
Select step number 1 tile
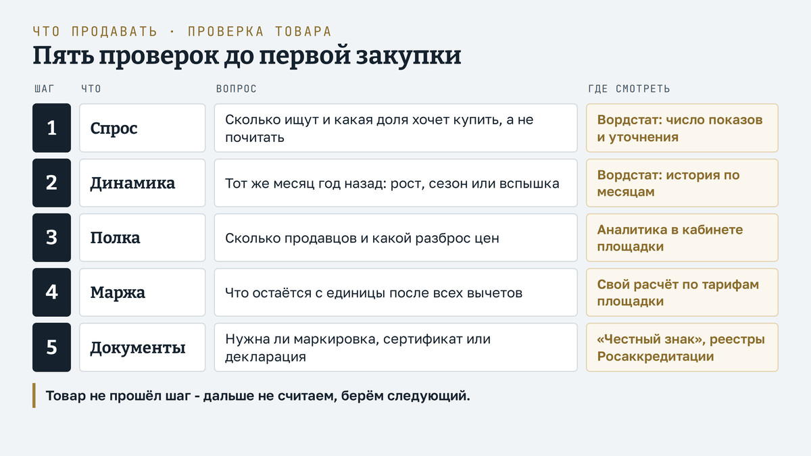pos(51,128)
